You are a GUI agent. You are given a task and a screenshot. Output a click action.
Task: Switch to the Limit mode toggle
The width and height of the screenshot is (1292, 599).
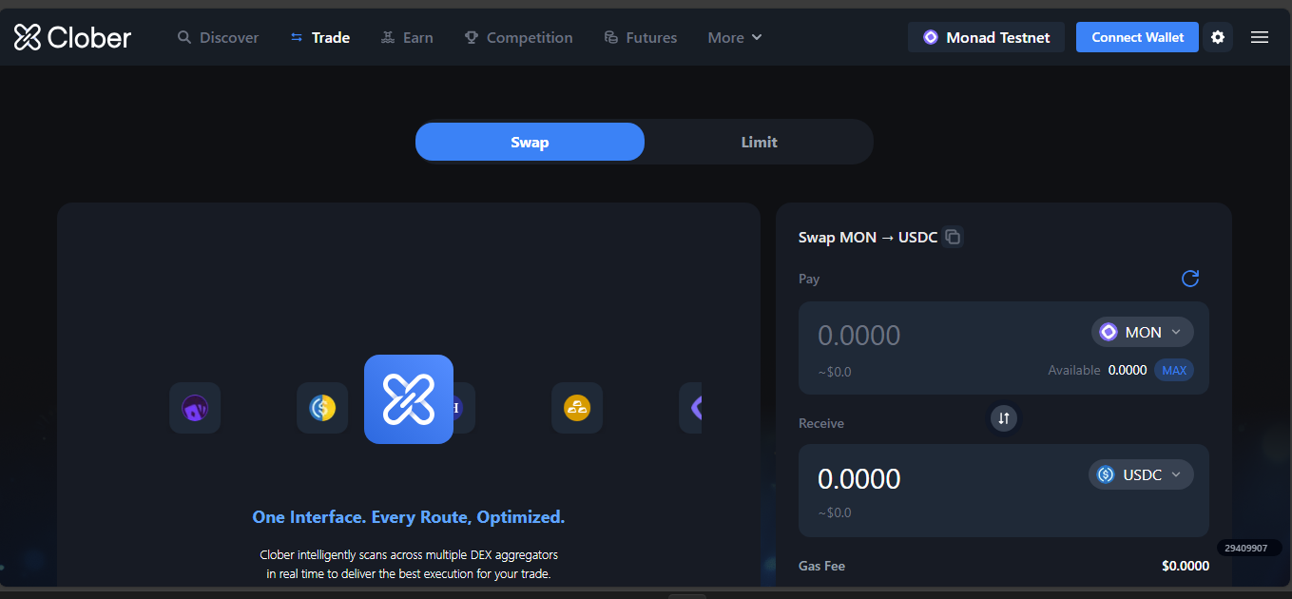click(x=759, y=142)
